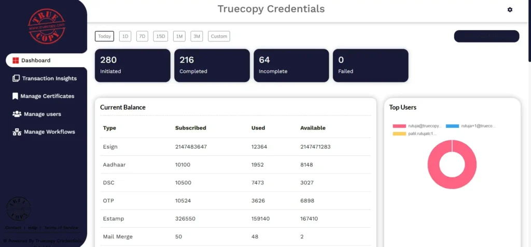Screen dimensions: 531x247
Task: Click the red Truecopy stamp logo
Action: (47, 26)
